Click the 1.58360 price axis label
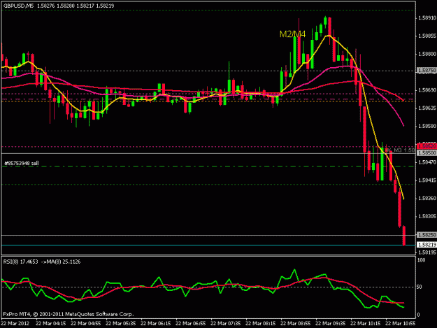The width and height of the screenshot is (437, 328). 427,199
